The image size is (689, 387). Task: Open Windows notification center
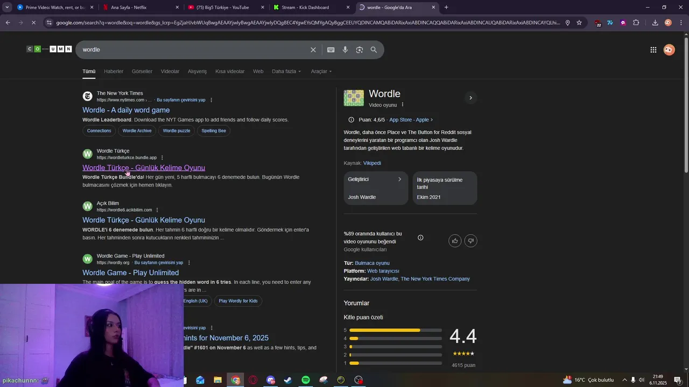click(678, 380)
